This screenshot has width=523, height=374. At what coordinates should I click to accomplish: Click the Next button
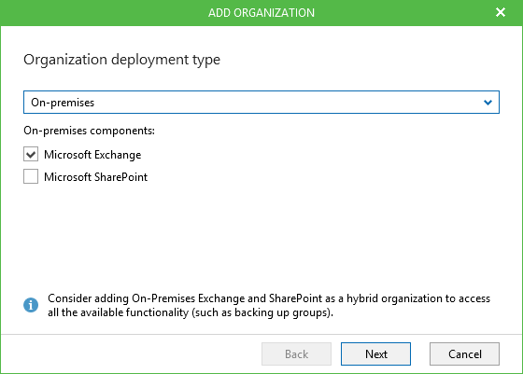point(375,353)
